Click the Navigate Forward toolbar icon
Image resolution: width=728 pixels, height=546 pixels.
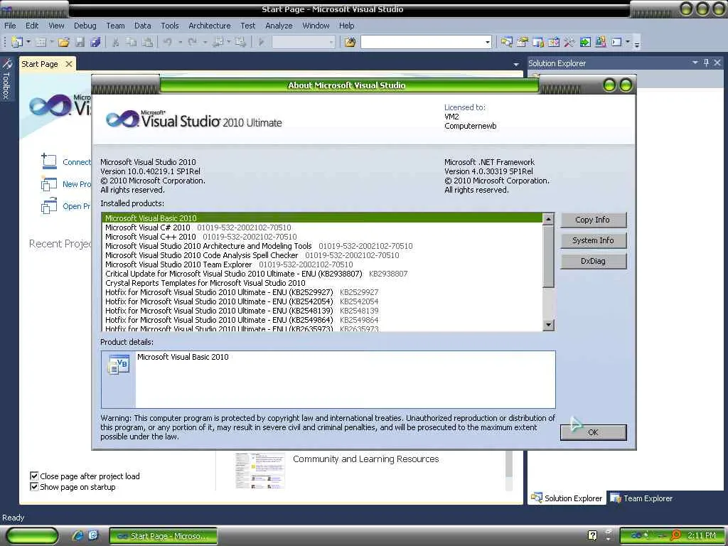tap(240, 42)
